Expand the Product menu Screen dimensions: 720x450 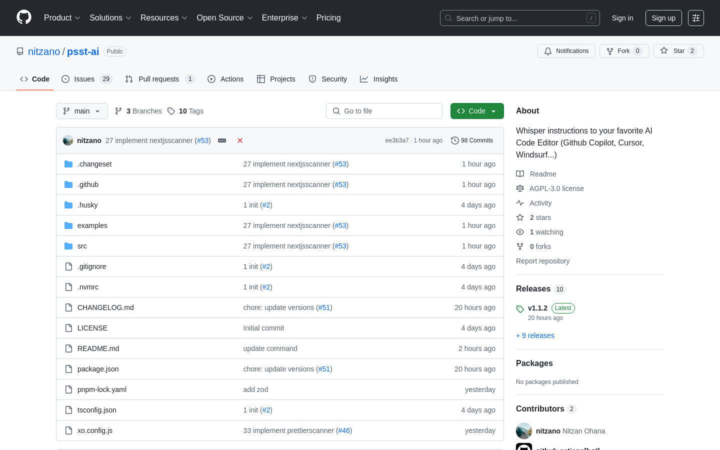(x=62, y=18)
